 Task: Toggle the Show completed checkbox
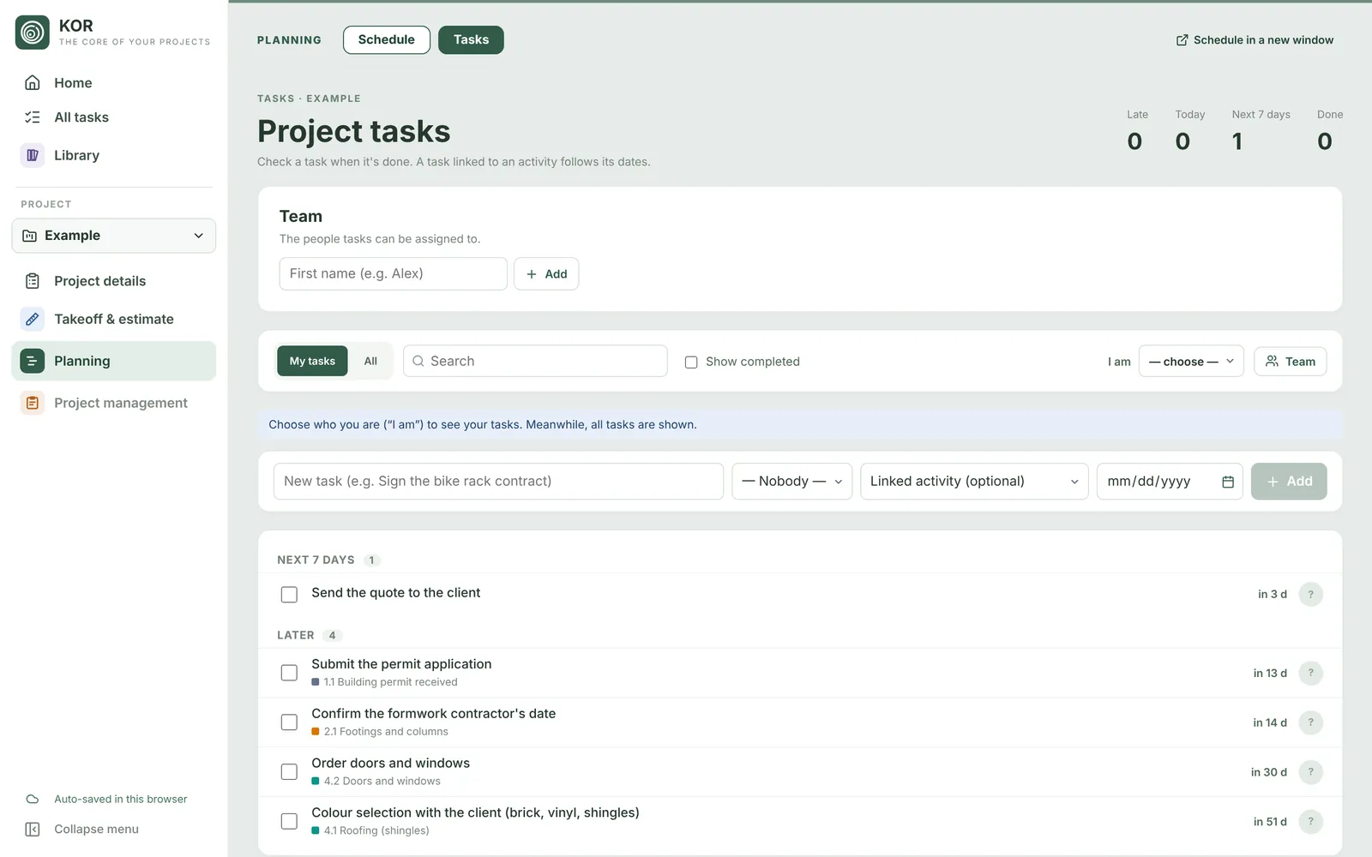tap(691, 362)
